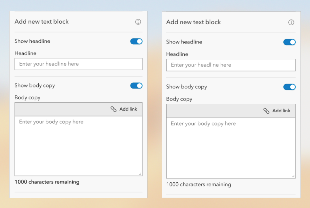The width and height of the screenshot is (310, 208).
Task: Click 'Add link' label in left panel
Action: tap(128, 109)
